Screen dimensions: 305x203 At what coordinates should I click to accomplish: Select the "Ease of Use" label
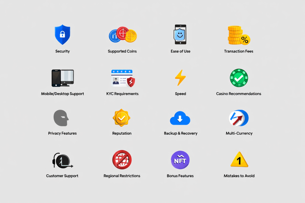coord(180,51)
